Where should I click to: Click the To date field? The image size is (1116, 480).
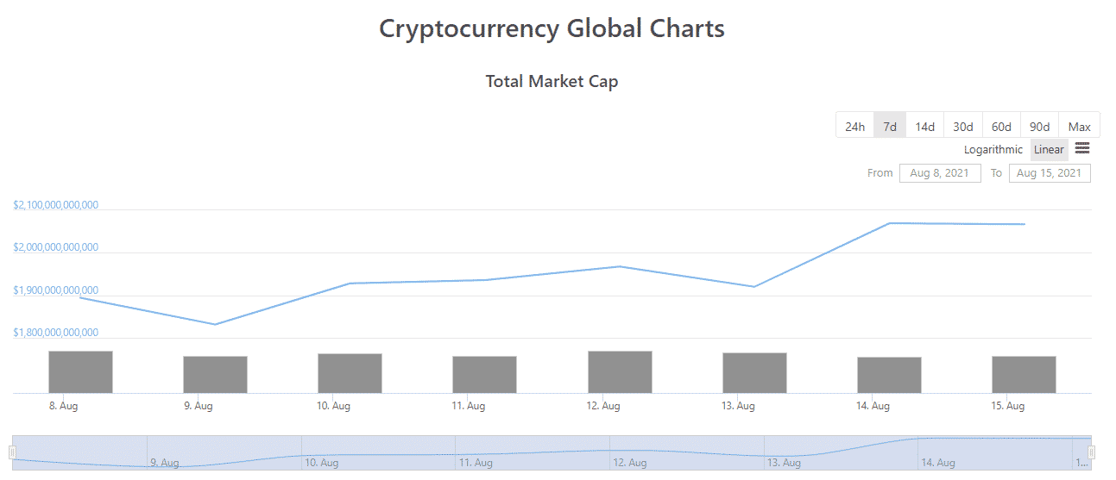[1050, 173]
